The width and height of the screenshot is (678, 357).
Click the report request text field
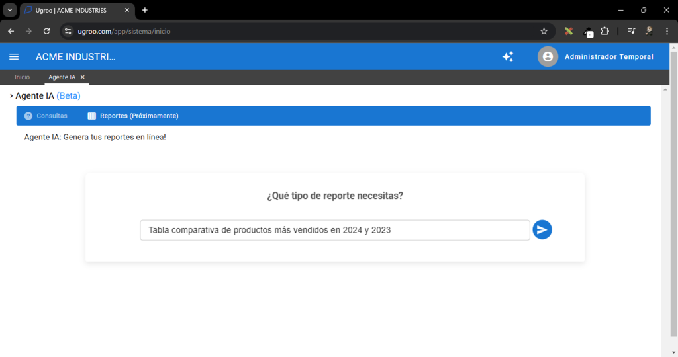334,230
